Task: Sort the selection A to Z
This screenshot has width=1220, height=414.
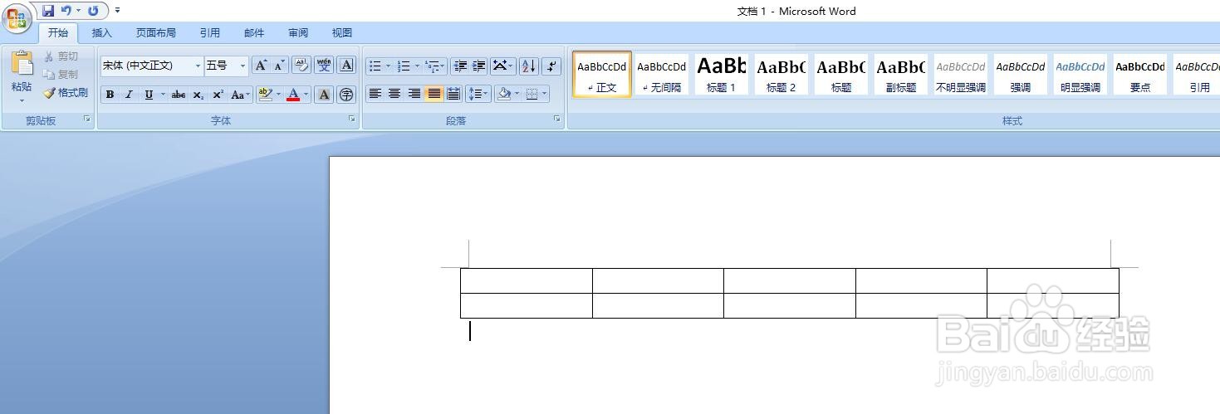Action: click(529, 66)
